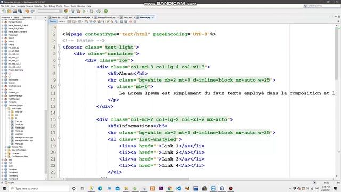Click the Debug Project toolbar icon
Screen dimensions: 341x192
coord(91,11)
